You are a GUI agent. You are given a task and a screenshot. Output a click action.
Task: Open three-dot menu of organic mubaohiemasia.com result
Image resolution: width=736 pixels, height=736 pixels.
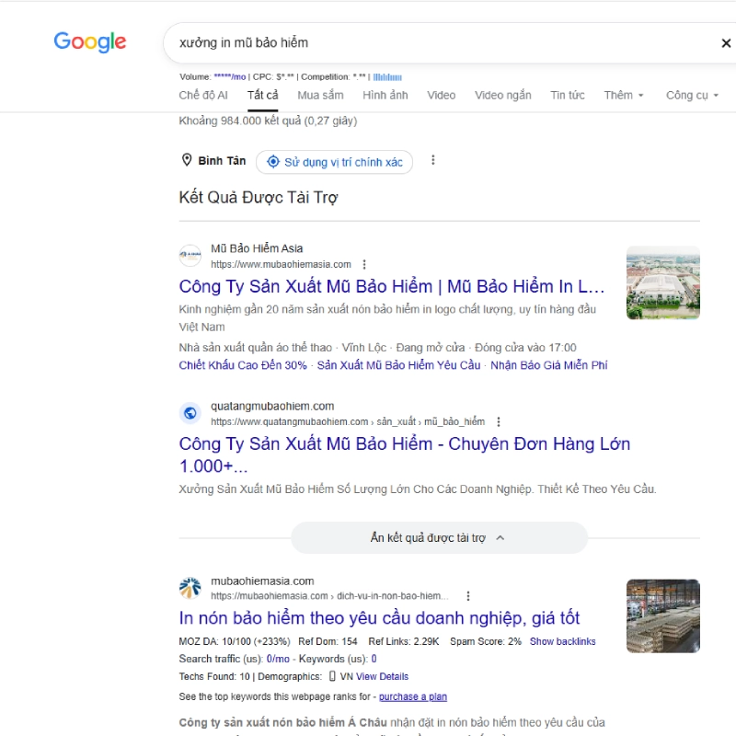[x=468, y=595]
